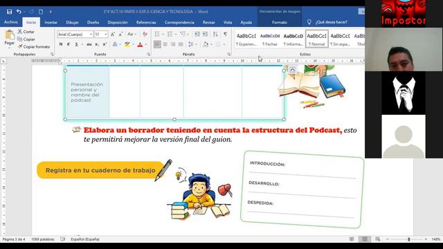Center the paragraph text
443x249 pixels.
tap(165, 44)
